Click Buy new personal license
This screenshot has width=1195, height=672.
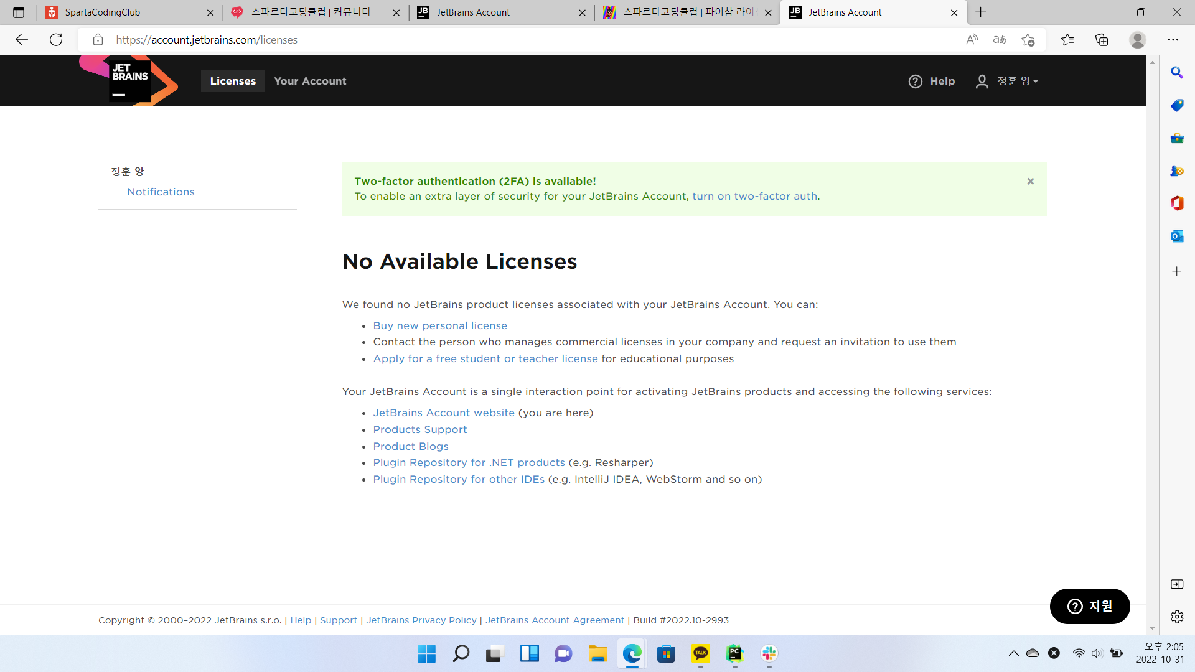[x=440, y=325]
